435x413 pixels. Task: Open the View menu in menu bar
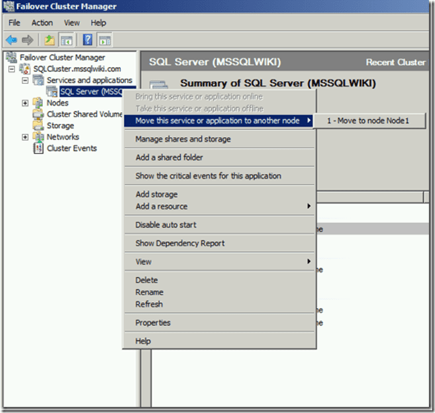[72, 23]
